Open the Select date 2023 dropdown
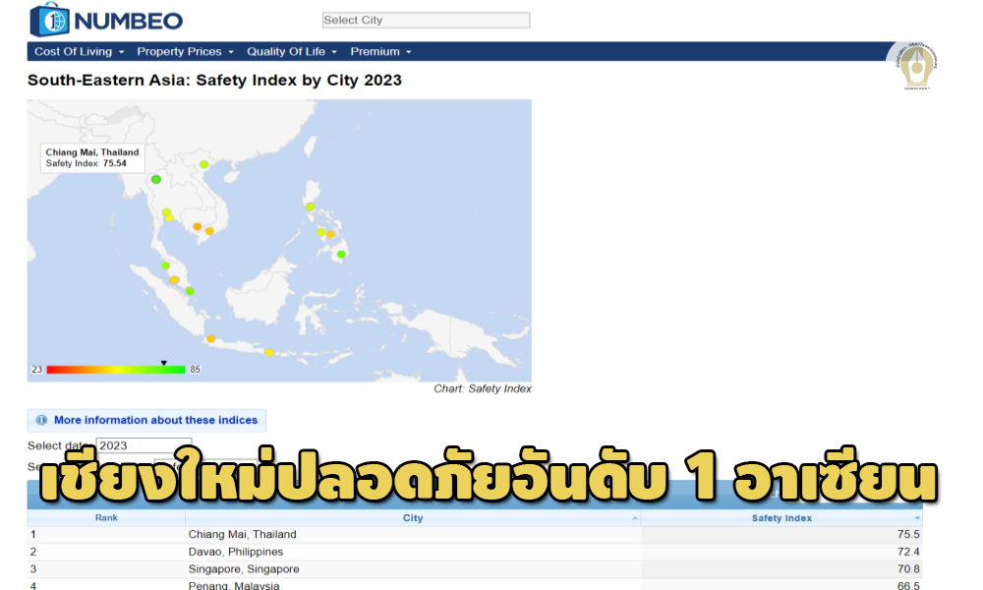This screenshot has width=983, height=590. point(144,445)
